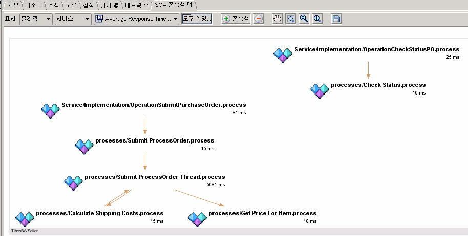Open the Average Response Time metric dropdown

136,19
